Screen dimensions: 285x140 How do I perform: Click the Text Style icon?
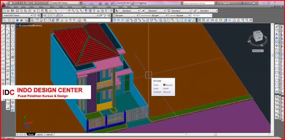(x=117, y=11)
